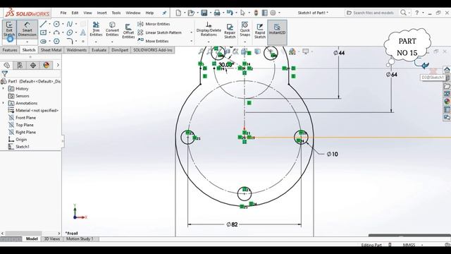The image size is (451, 254).
Task: Select the Sketch Fillet tool
Action: 70,41
